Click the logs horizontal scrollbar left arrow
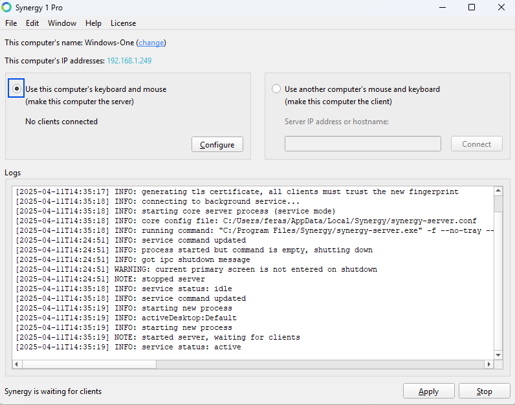Viewport: 515px width, 405px height. 17,366
